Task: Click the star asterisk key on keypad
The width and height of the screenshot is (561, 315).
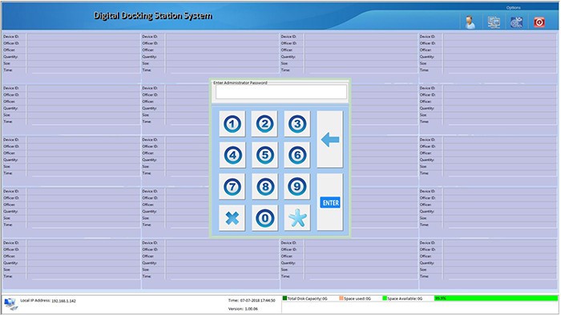Action: [297, 217]
